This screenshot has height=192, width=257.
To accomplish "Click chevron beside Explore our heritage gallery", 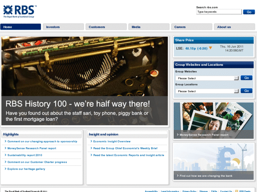I will coord(6,169).
